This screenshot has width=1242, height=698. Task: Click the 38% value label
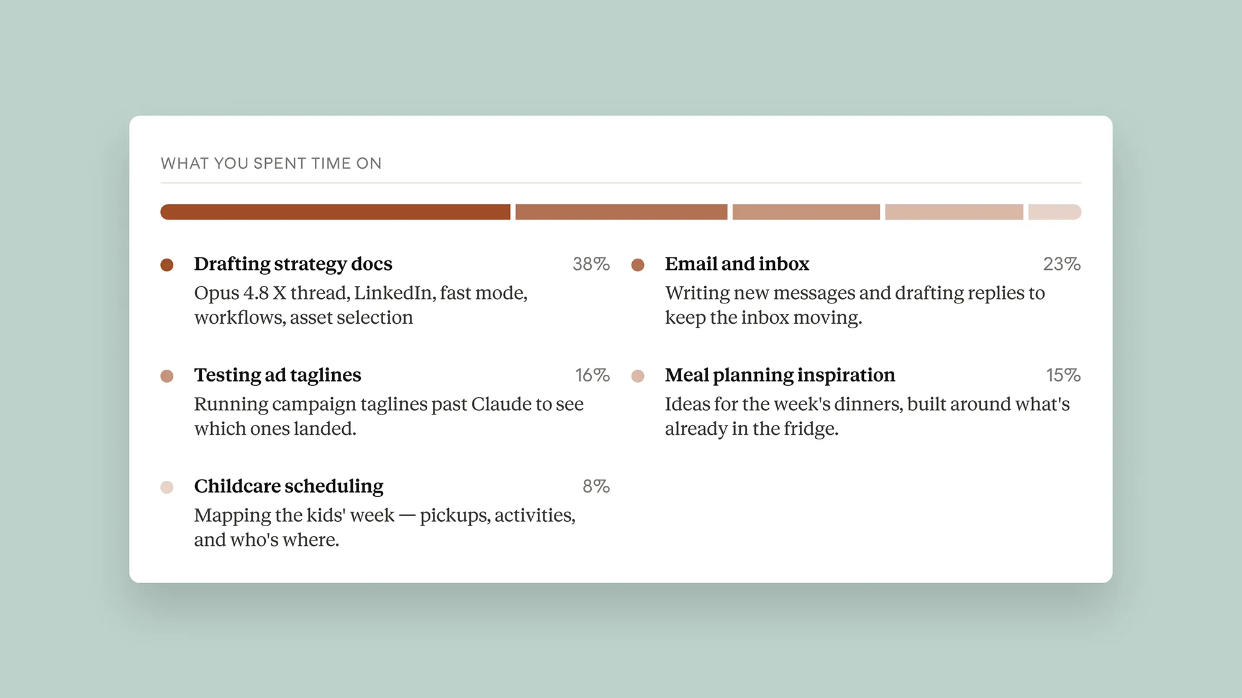591,264
